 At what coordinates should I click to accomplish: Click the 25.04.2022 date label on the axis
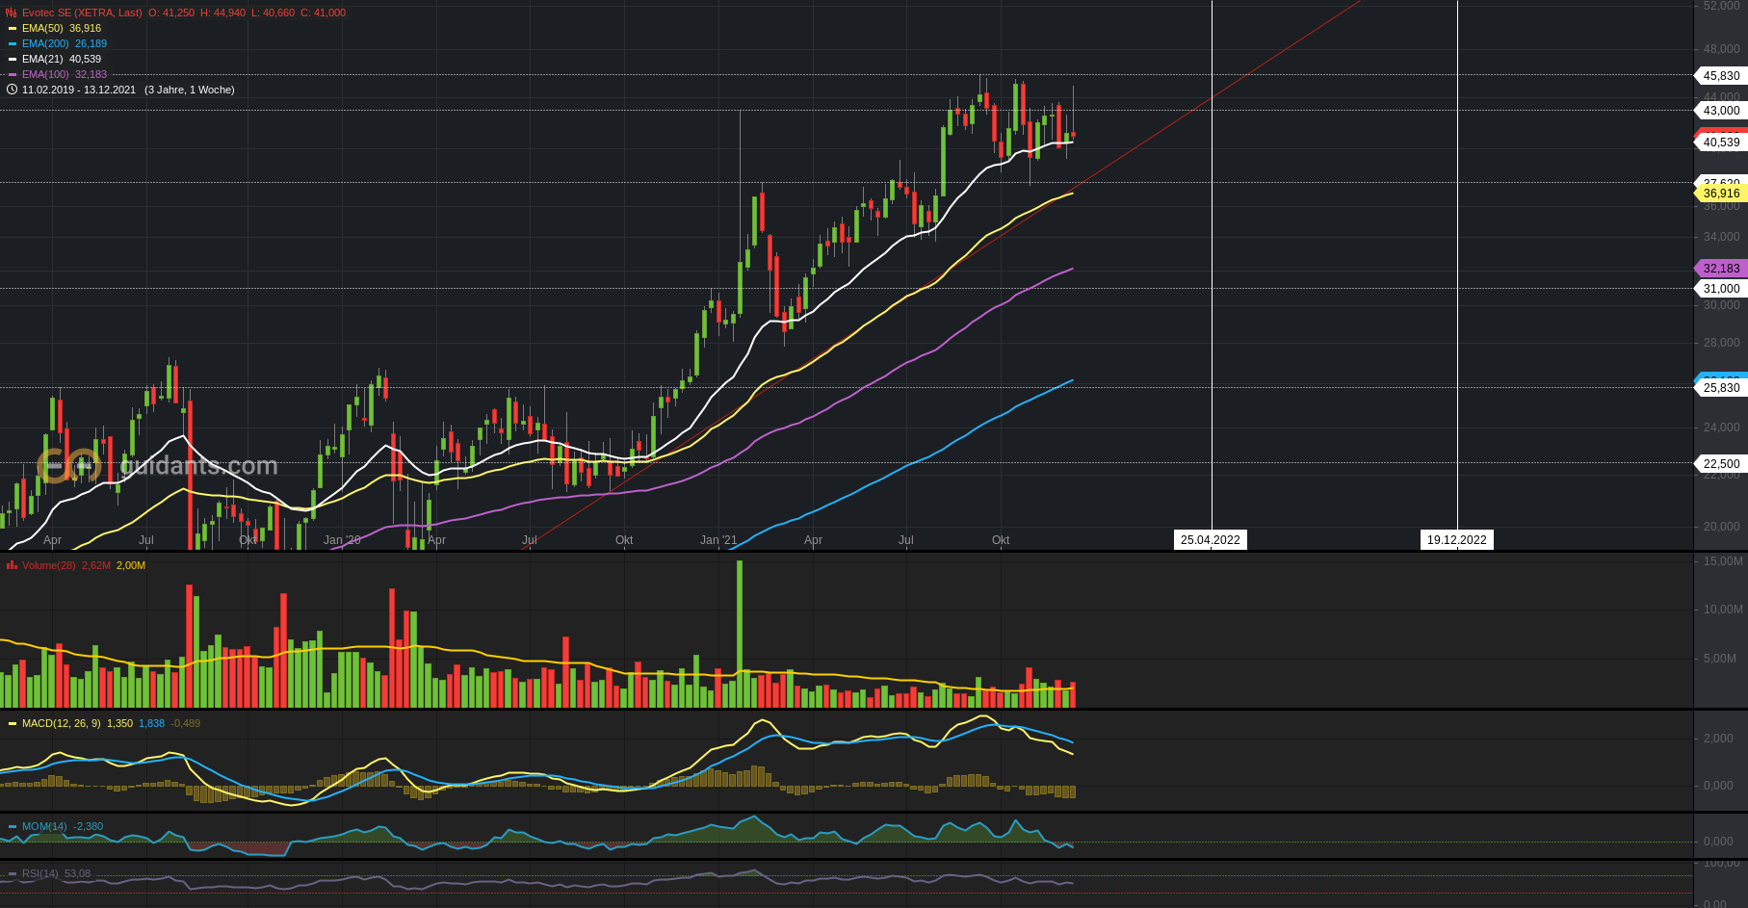(1209, 539)
